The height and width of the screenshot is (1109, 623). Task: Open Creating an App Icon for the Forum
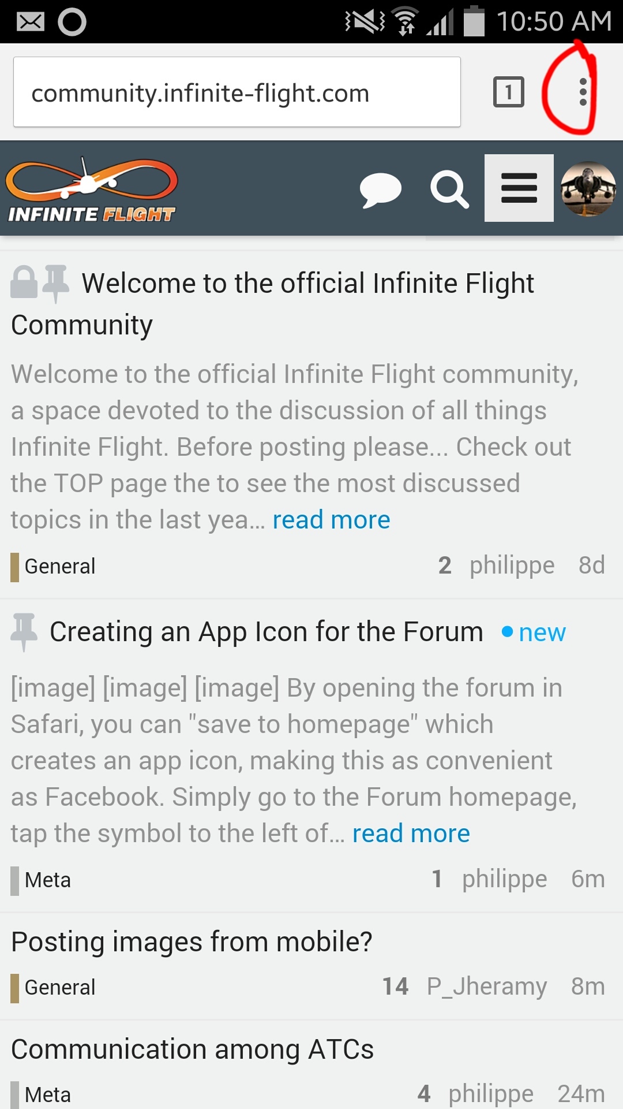click(266, 631)
